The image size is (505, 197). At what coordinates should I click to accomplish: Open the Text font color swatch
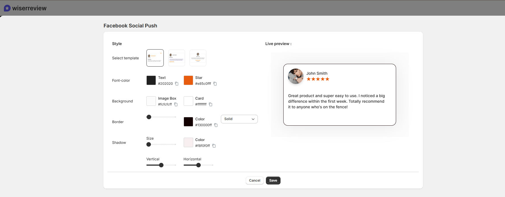tap(151, 80)
